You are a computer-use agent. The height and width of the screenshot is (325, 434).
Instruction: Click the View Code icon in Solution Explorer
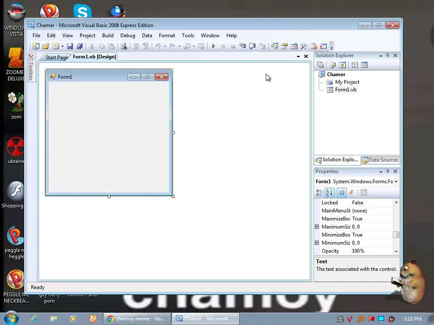tap(355, 65)
